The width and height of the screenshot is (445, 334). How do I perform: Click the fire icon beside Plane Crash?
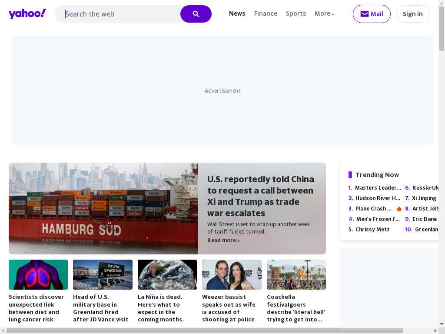click(399, 209)
